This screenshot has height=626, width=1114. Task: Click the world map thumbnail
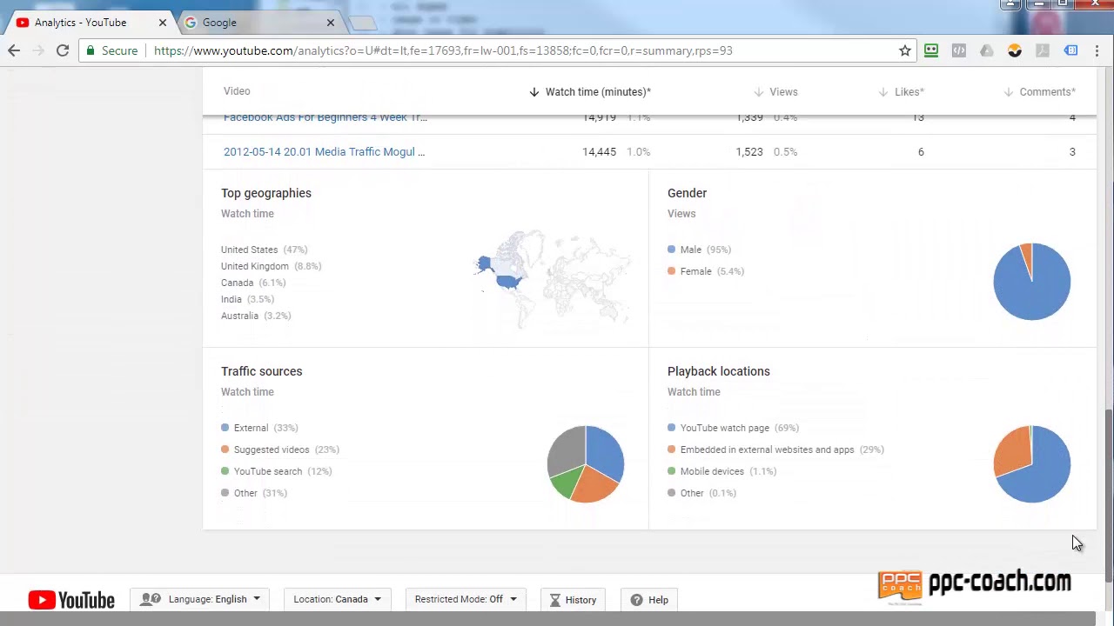point(553,278)
